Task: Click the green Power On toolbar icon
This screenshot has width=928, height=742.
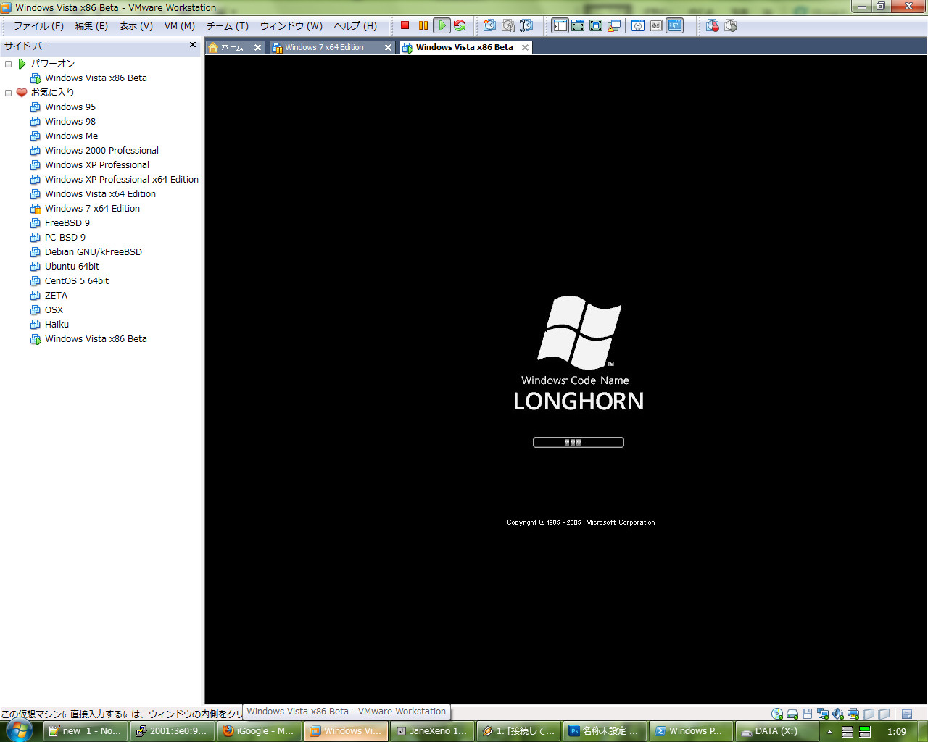Action: click(442, 25)
